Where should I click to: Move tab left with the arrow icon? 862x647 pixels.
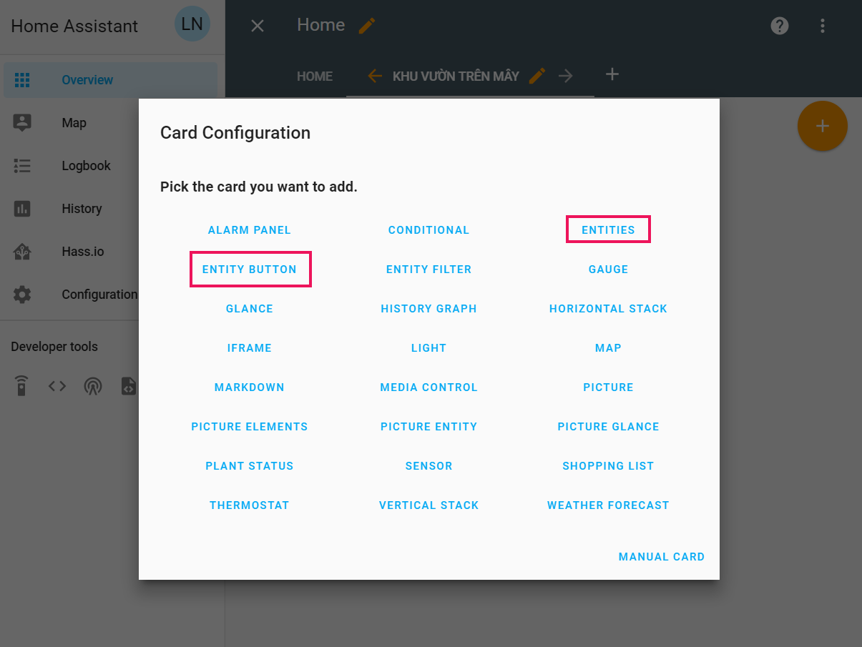(x=374, y=76)
